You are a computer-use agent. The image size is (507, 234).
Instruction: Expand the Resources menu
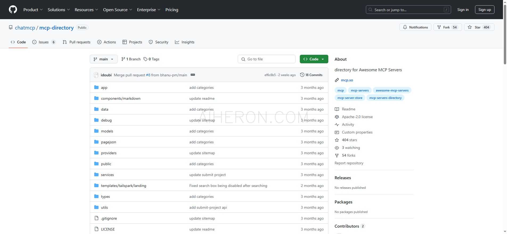(86, 10)
